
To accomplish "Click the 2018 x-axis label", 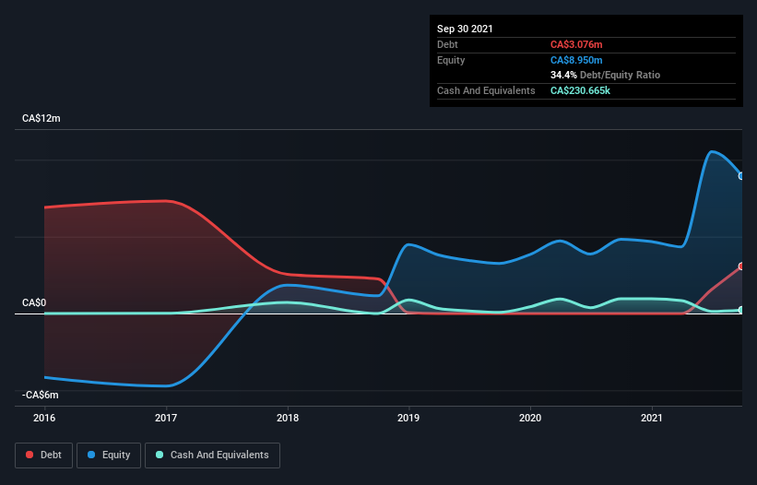I will click(288, 418).
